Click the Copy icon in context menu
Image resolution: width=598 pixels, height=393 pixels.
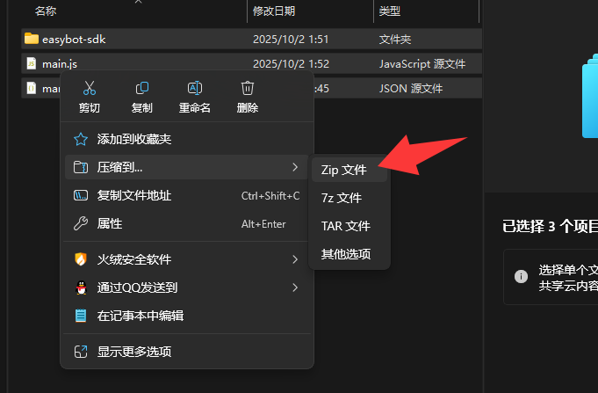(x=142, y=89)
